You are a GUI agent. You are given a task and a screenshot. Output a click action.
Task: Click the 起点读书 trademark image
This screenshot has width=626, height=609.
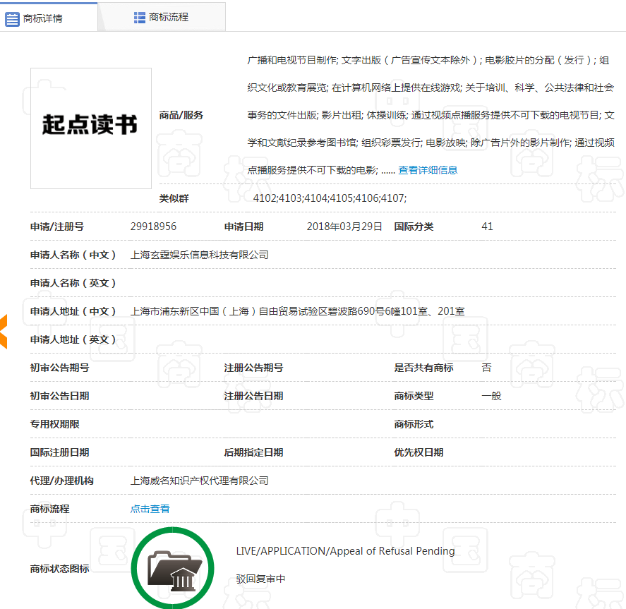[x=91, y=128]
